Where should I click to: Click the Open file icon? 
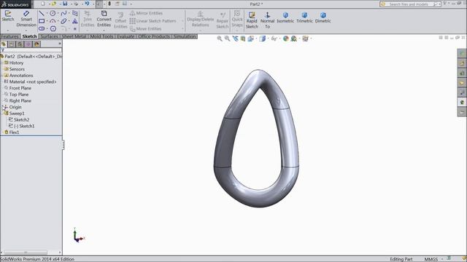53,4
